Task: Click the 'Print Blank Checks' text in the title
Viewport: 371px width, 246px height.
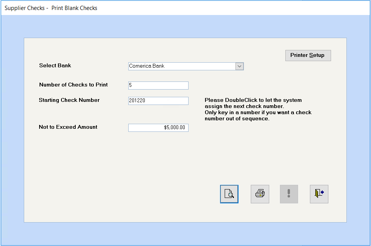Action: tap(74, 8)
